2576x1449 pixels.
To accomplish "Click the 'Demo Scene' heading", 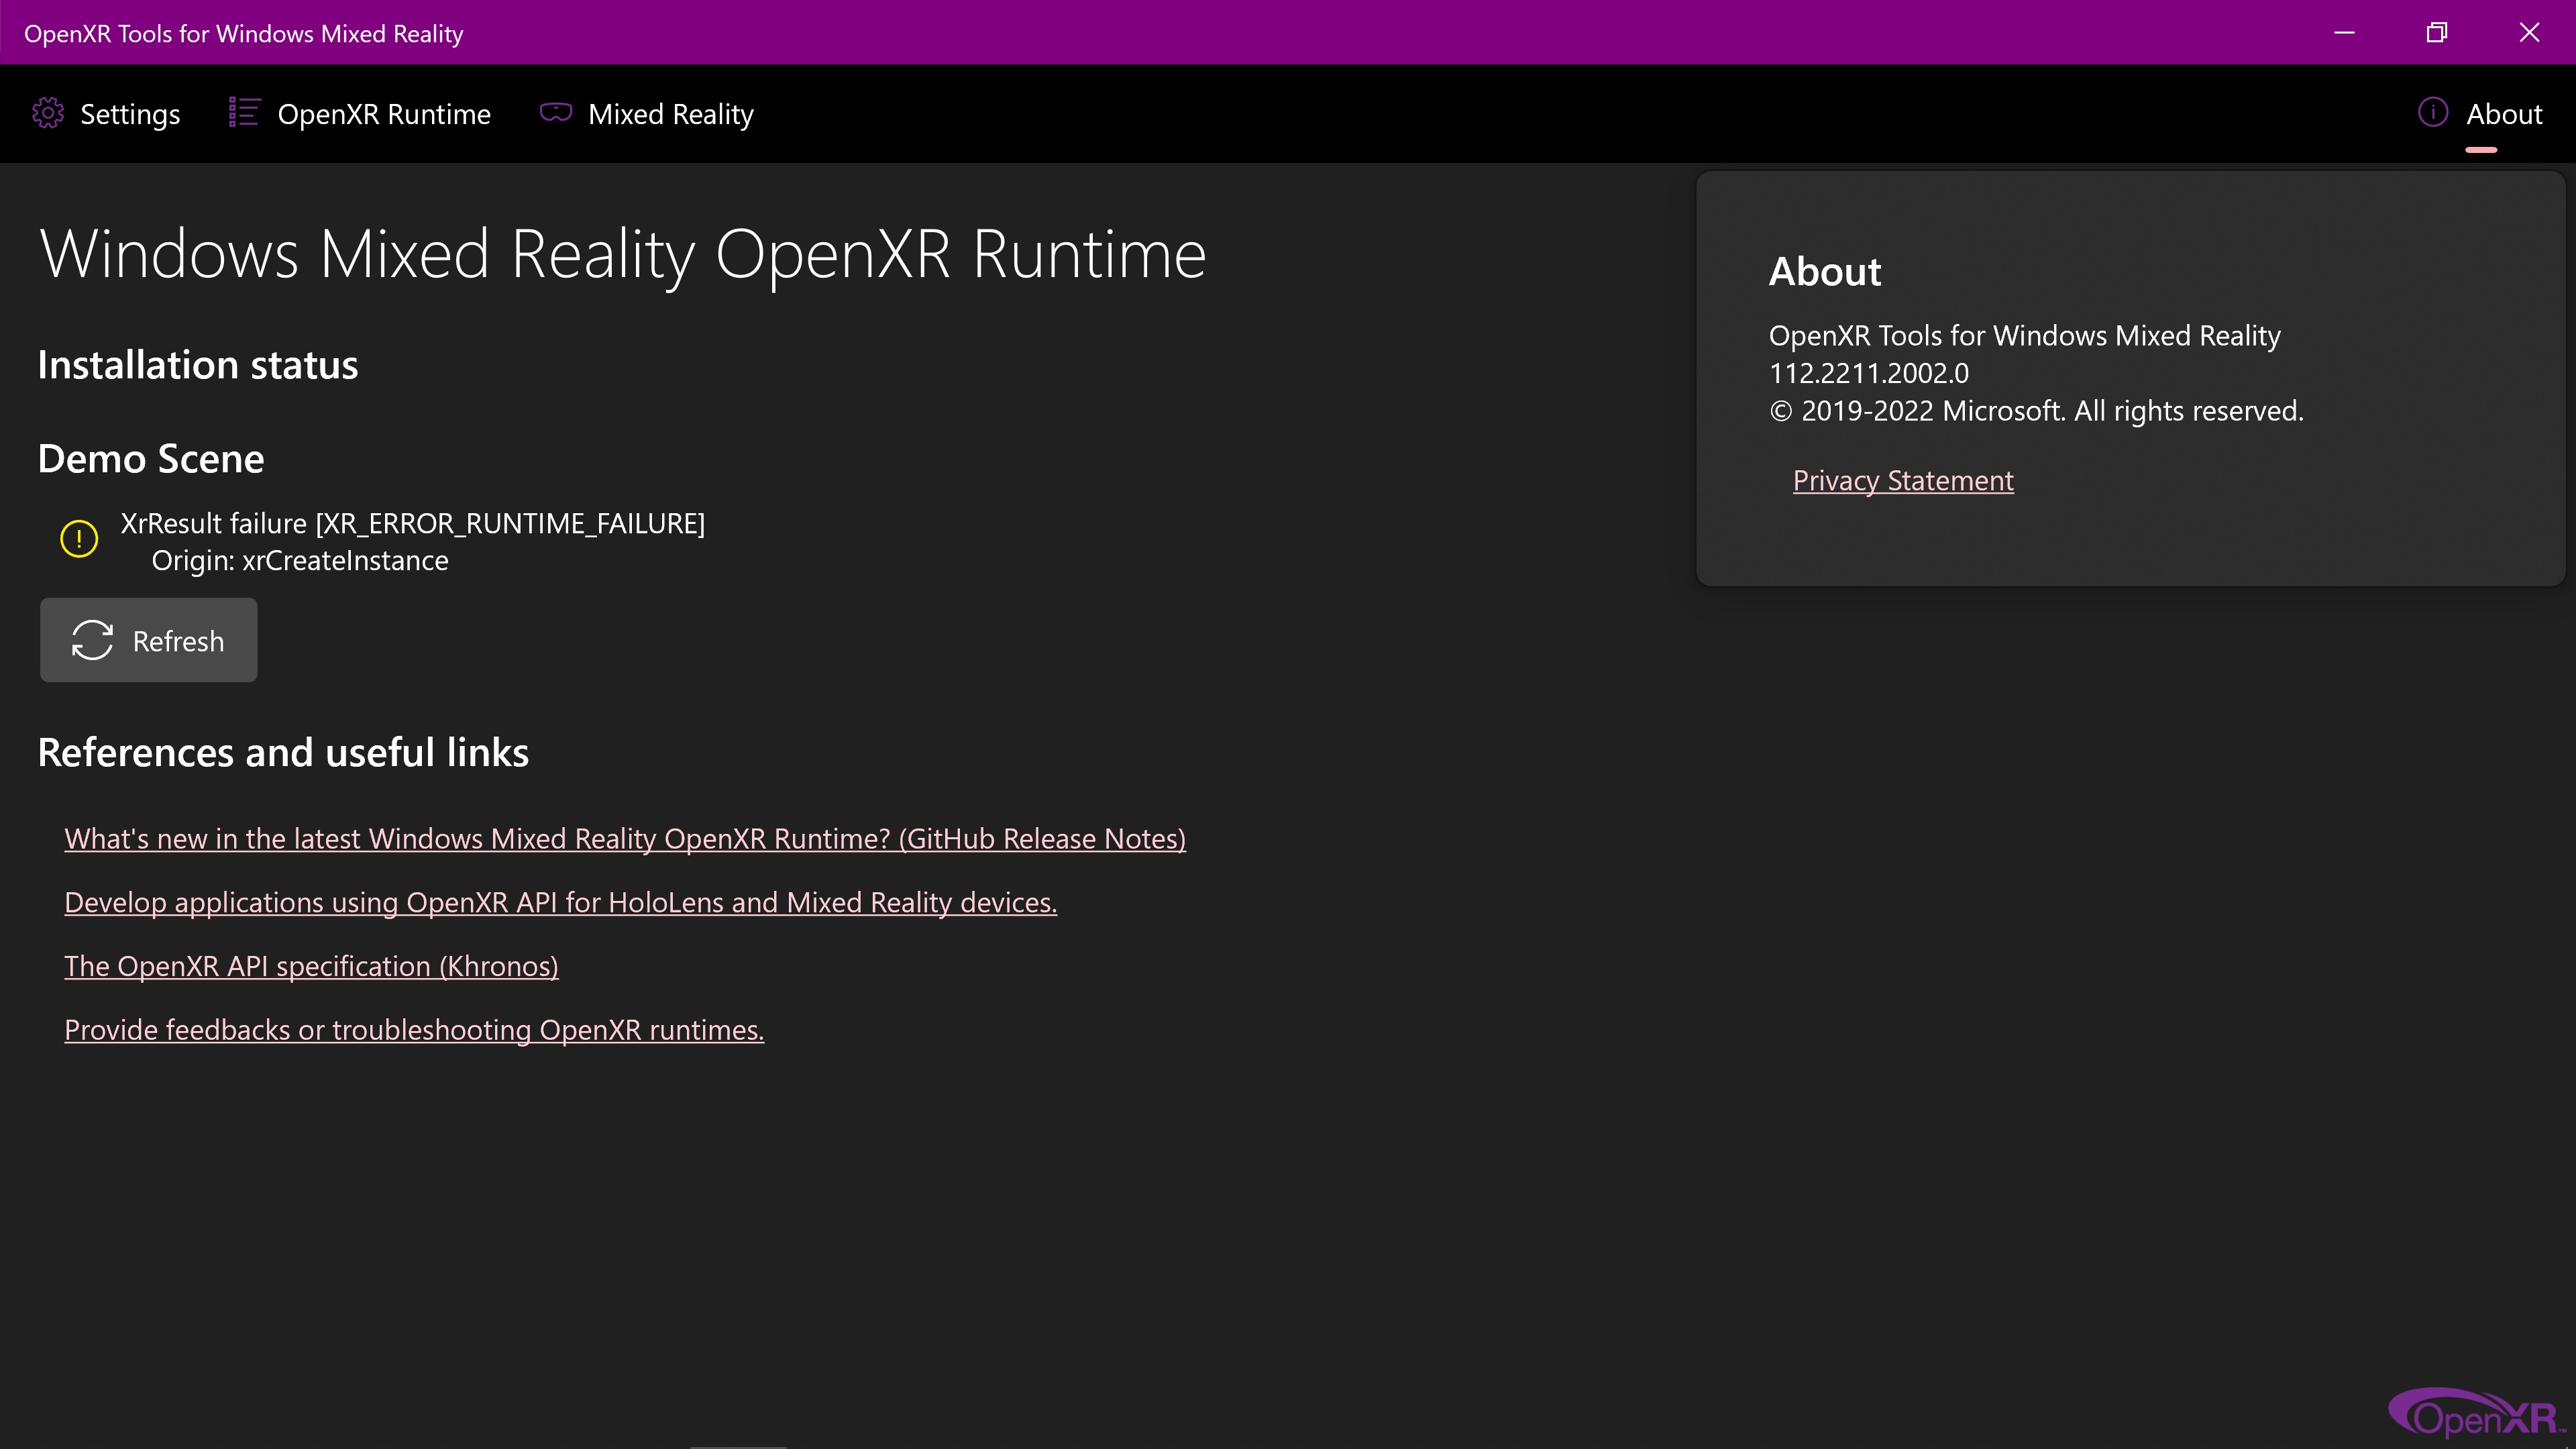I will click(151, 459).
